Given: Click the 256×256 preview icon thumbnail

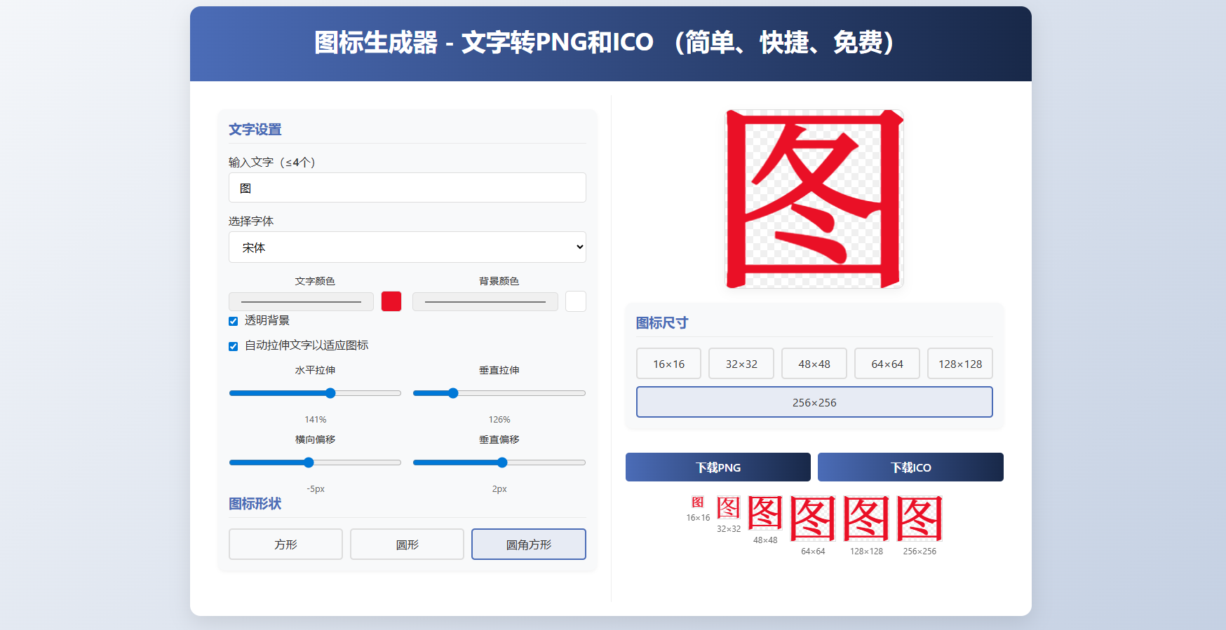Looking at the screenshot, I should coord(919,519).
